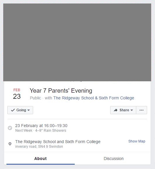This screenshot has height=169, width=155.
Task: Switch to the Discussion tab
Action: coord(114,159)
